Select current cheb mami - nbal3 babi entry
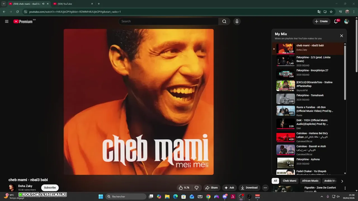Screen dimensions: 358x201 point(308,49)
